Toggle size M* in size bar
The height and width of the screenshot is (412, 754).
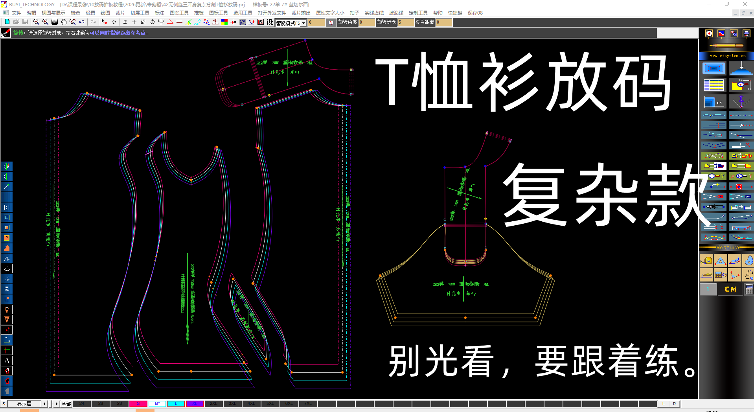coord(157,404)
